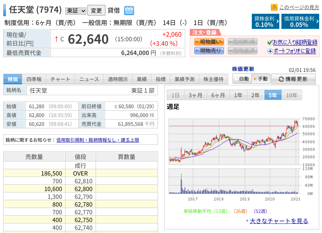Click the ポートフォリオに登録 link
This screenshot has height=233, width=322.
tap(295, 51)
